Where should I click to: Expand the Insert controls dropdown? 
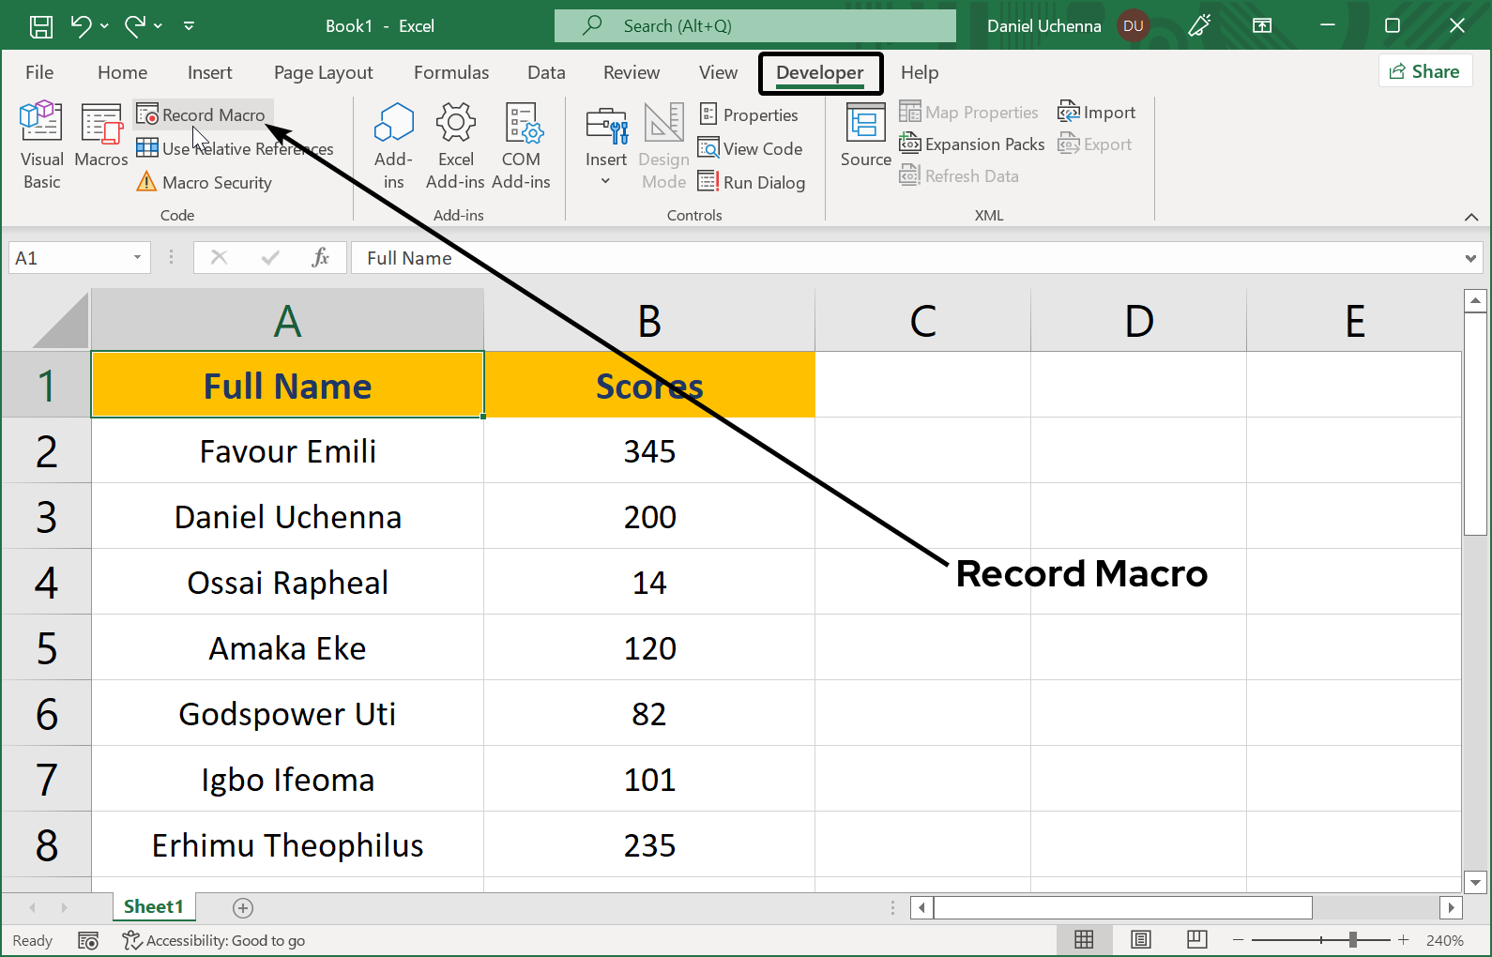tap(606, 180)
